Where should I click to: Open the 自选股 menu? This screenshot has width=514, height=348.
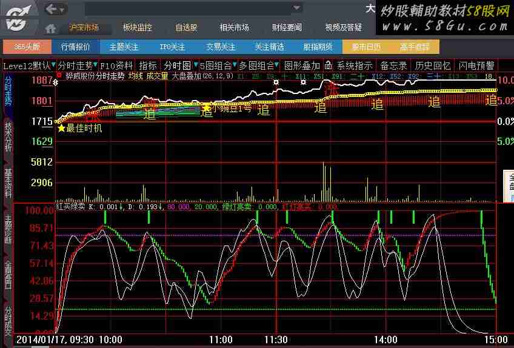pos(186,28)
